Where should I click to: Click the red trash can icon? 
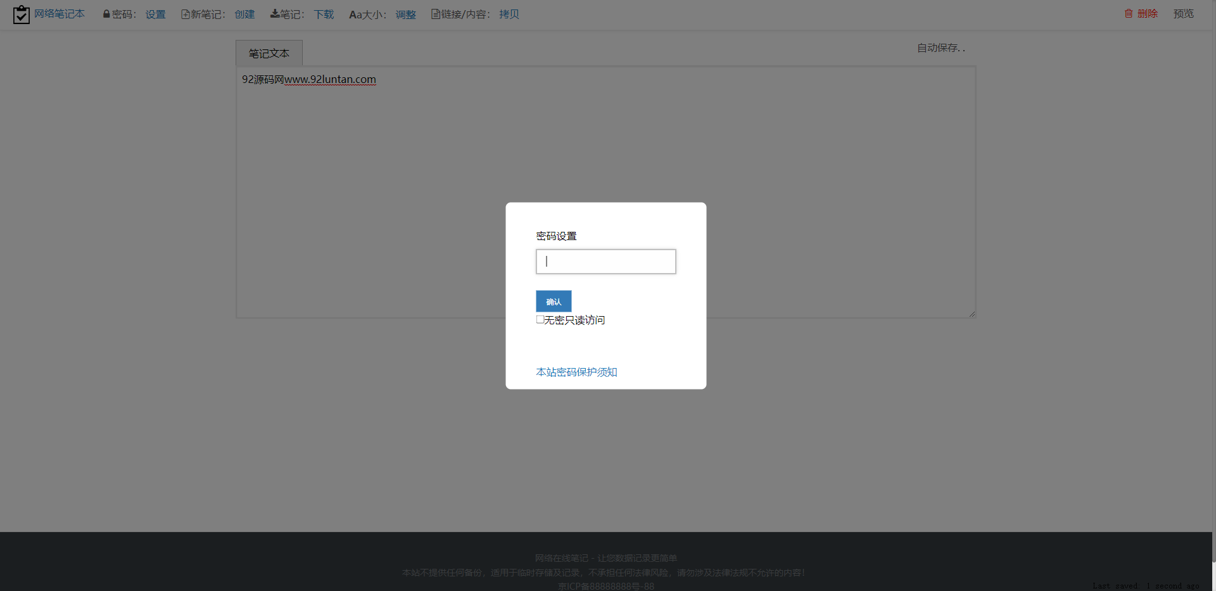[1129, 13]
